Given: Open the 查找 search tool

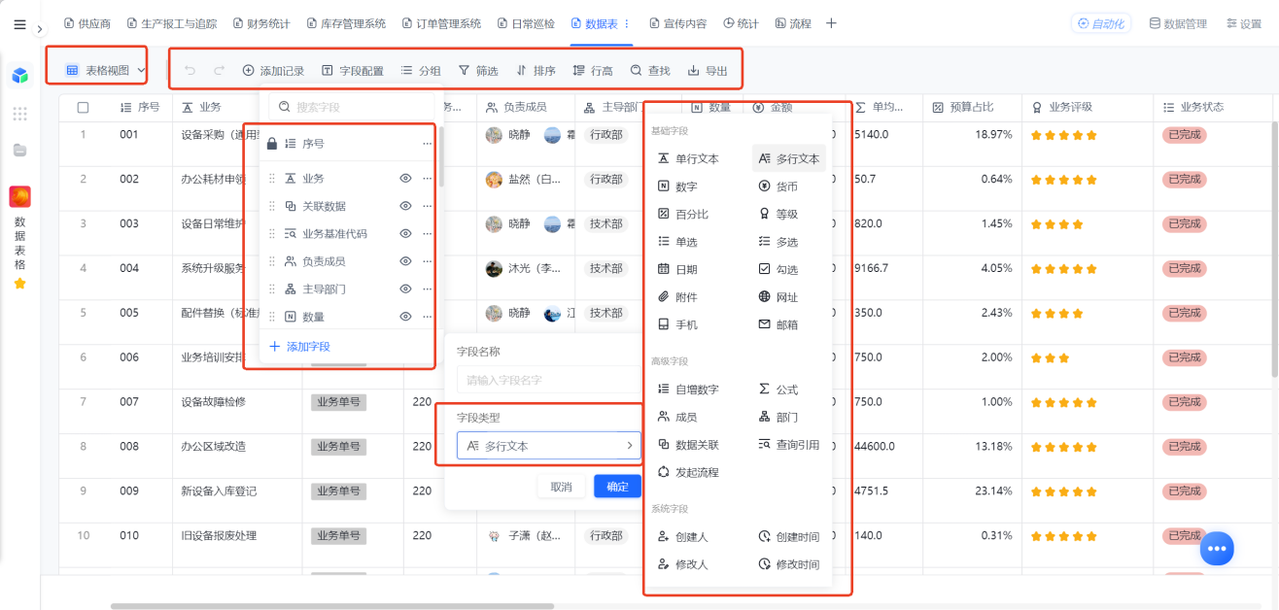Looking at the screenshot, I should tap(650, 71).
